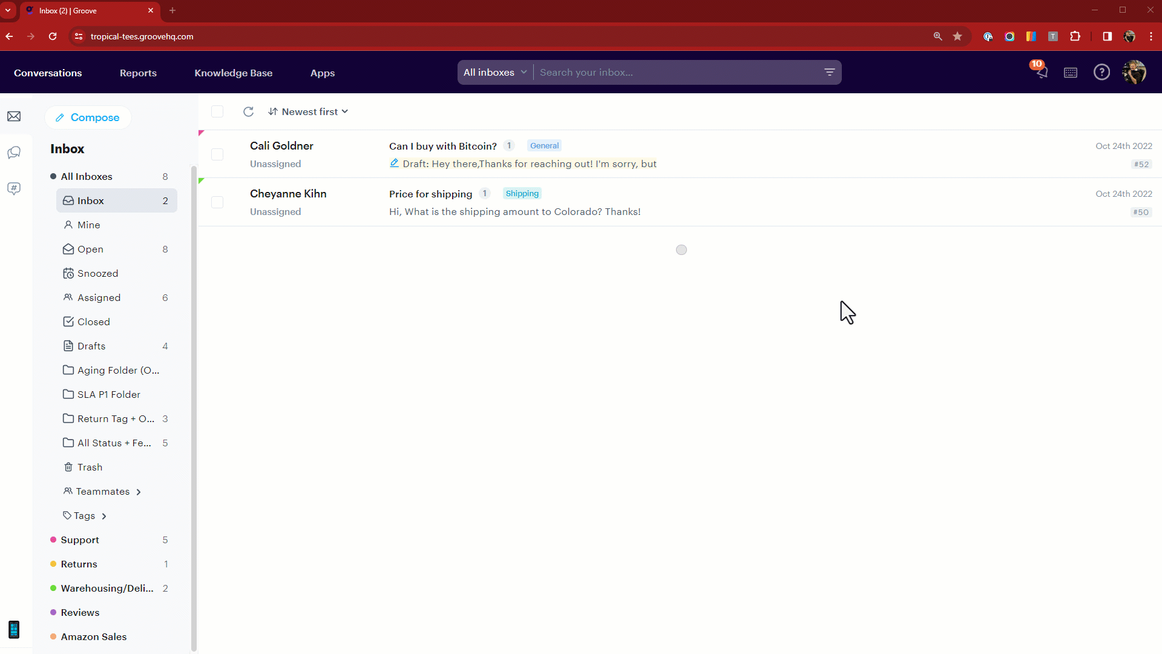Image resolution: width=1162 pixels, height=654 pixels.
Task: Open search filter options icon
Action: [829, 72]
